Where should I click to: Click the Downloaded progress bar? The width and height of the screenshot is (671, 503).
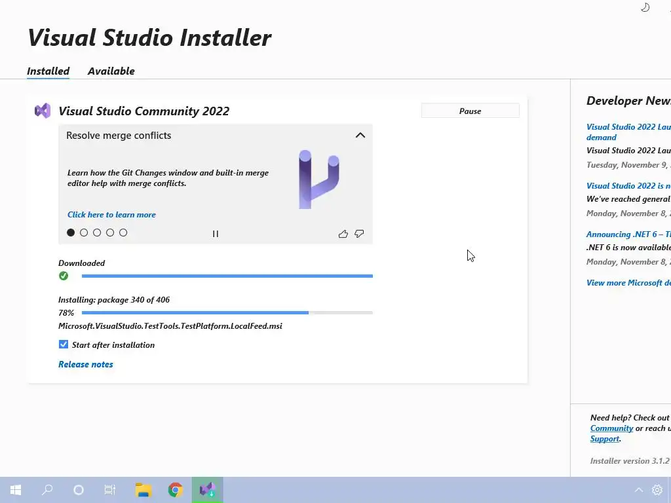(x=227, y=276)
